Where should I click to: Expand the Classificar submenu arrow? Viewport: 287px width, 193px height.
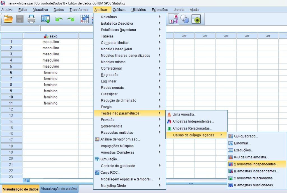(160, 94)
